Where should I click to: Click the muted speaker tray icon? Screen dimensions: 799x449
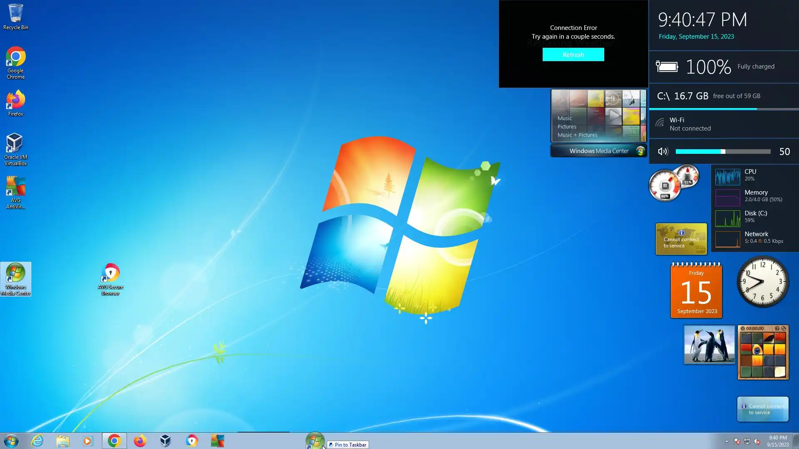757,442
